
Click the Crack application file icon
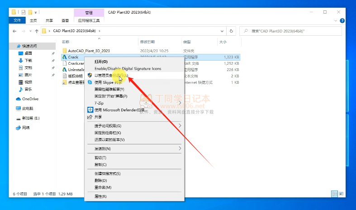(65, 57)
